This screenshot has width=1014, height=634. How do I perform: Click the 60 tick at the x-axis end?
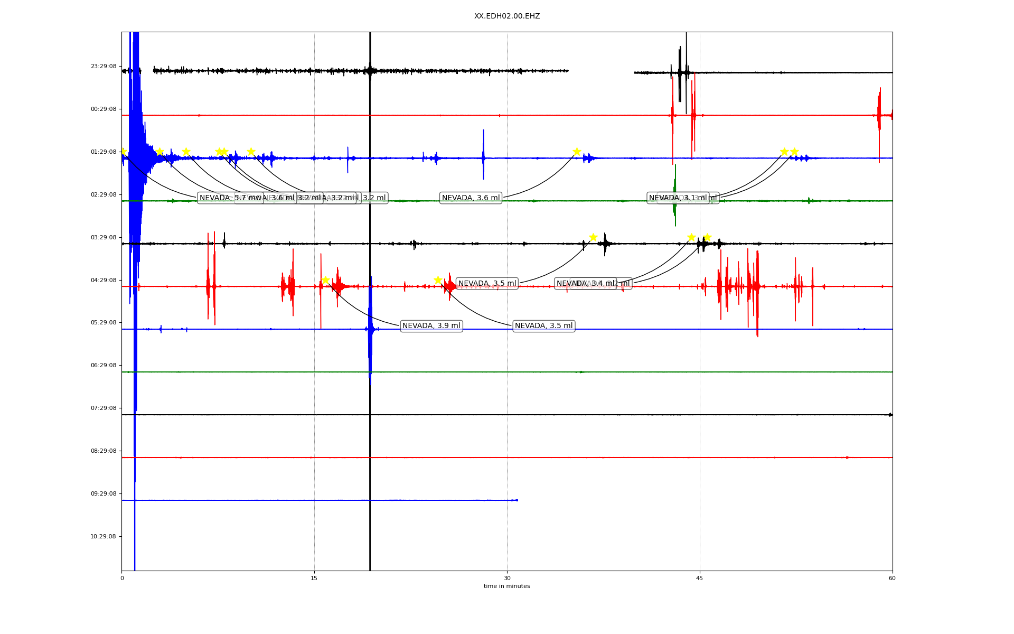[892, 578]
